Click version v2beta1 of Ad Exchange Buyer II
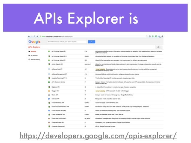Screen dimensions: 191x143 (x=87, y=56)
